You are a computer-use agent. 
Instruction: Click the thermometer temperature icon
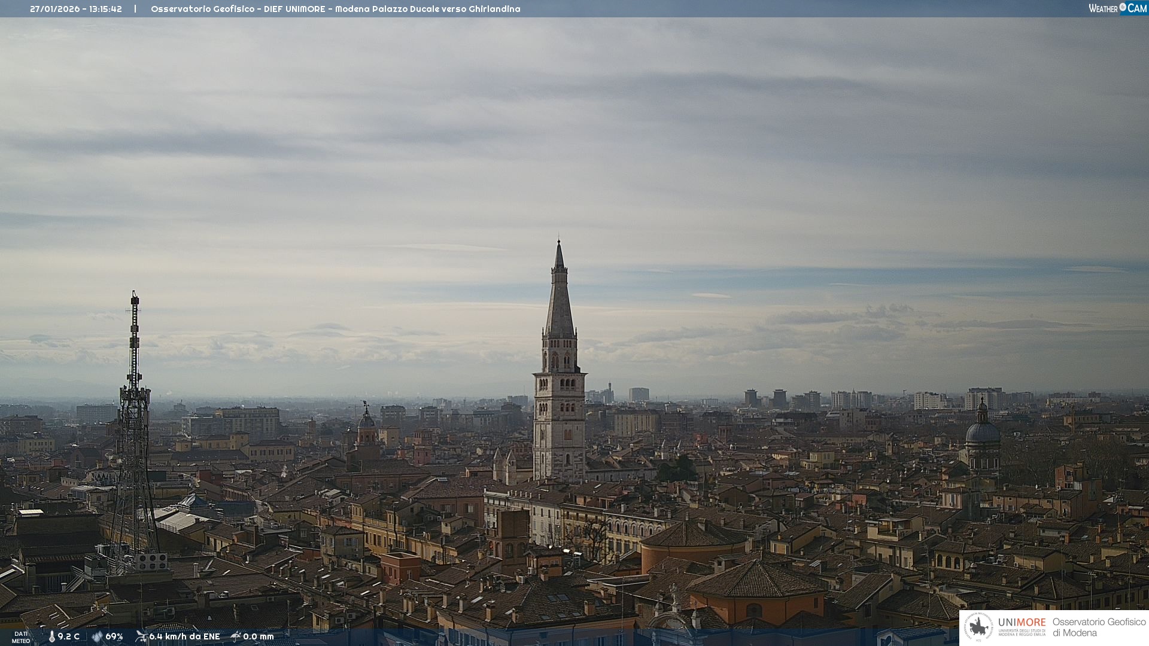[52, 636]
